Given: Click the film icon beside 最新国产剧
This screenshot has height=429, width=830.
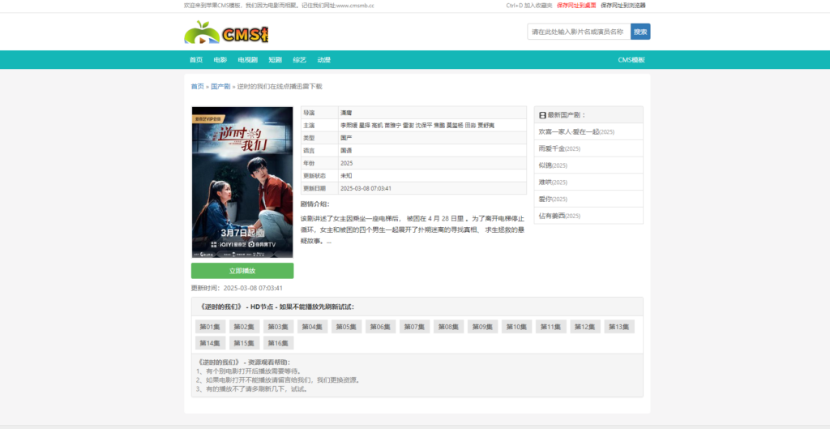Looking at the screenshot, I should coord(542,115).
